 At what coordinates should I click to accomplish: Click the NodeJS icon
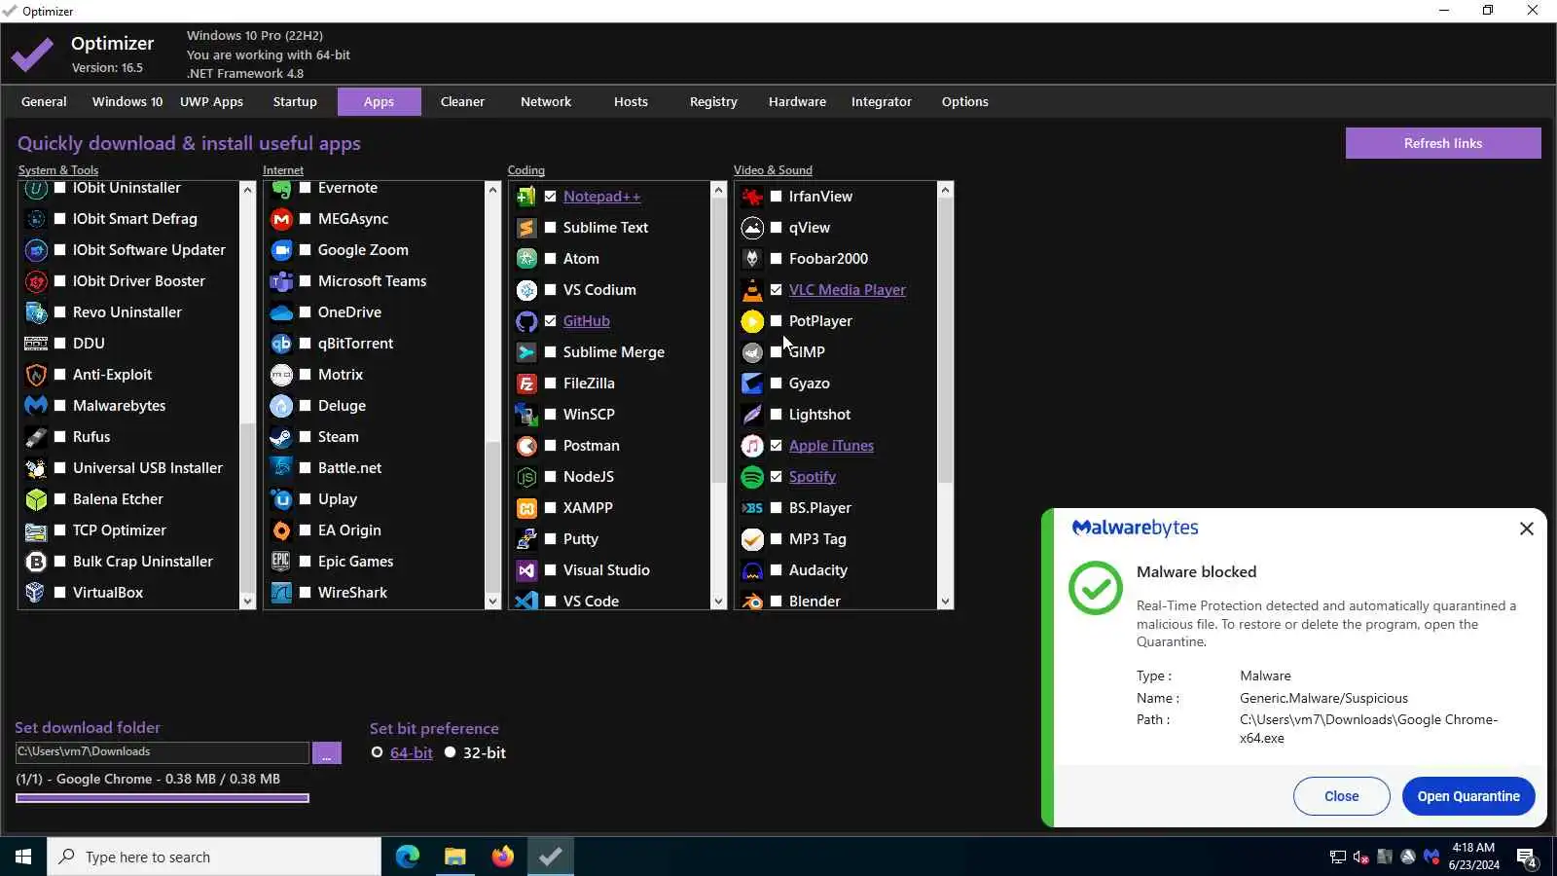tap(526, 477)
